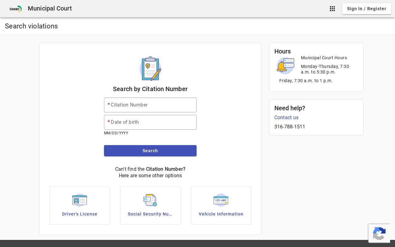The width and height of the screenshot is (395, 247).
Task: Click the Driver's License card icon
Action: click(x=80, y=200)
